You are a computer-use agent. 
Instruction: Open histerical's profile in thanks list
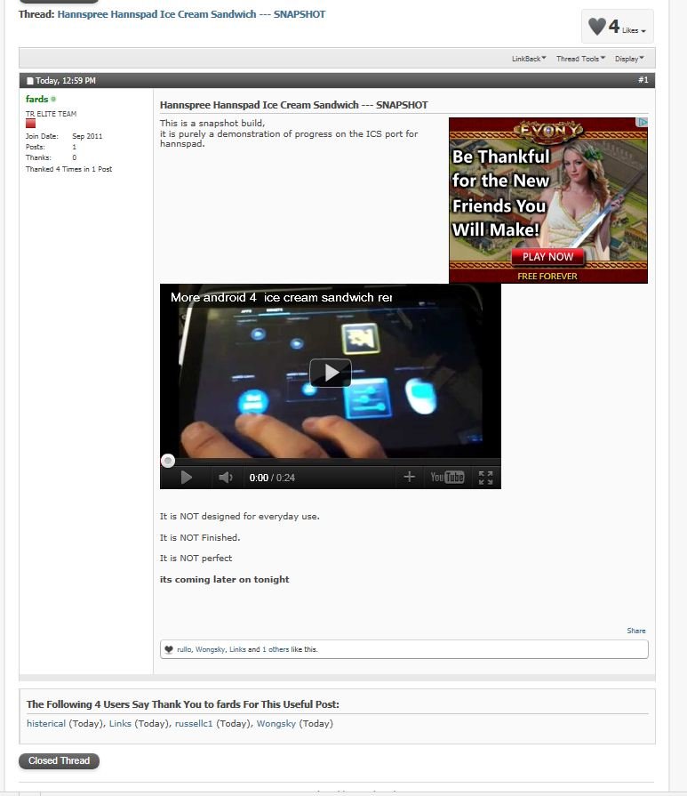click(46, 723)
